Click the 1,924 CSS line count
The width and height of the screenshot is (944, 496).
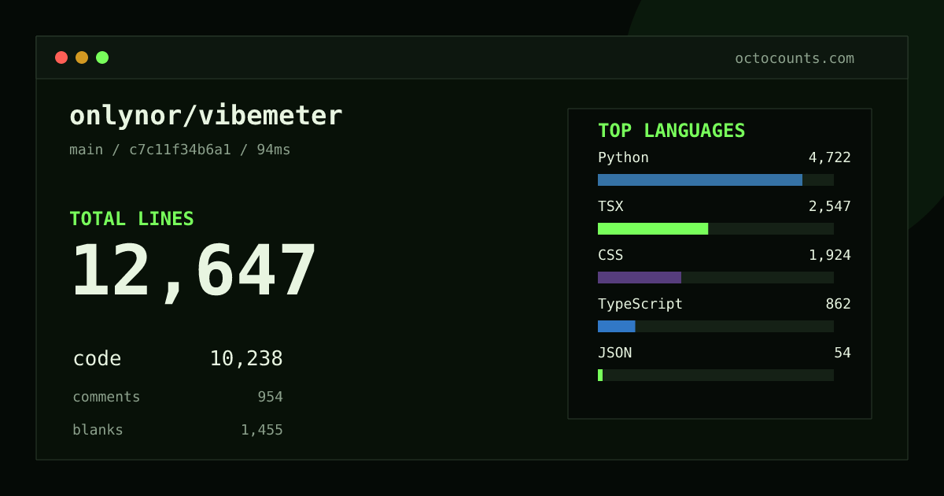click(830, 255)
